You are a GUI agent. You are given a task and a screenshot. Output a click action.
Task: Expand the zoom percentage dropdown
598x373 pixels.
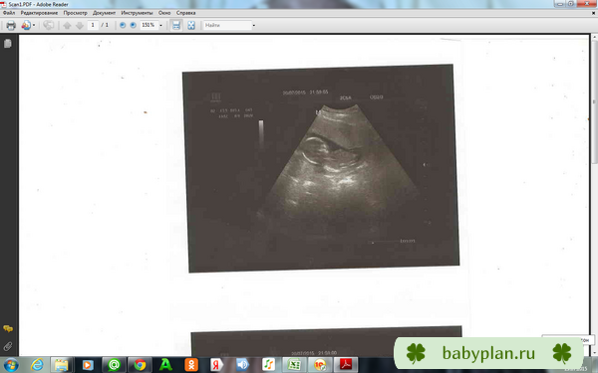pos(160,26)
